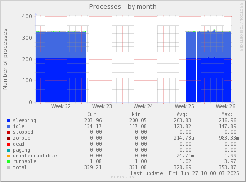Click the 'Cur:' column header
The height and width of the screenshot is (182, 246).
point(93,114)
